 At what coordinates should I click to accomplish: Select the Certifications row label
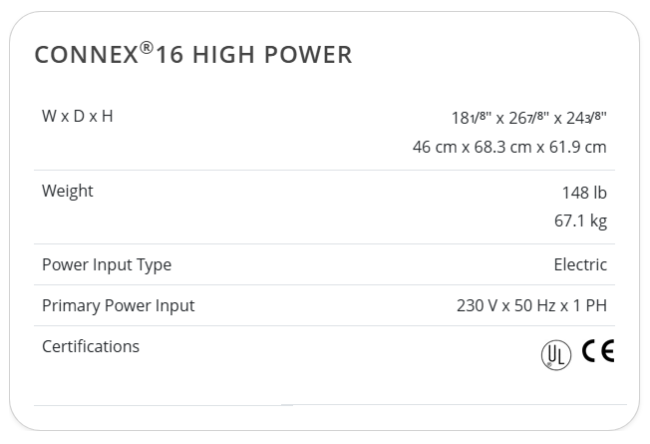91,346
